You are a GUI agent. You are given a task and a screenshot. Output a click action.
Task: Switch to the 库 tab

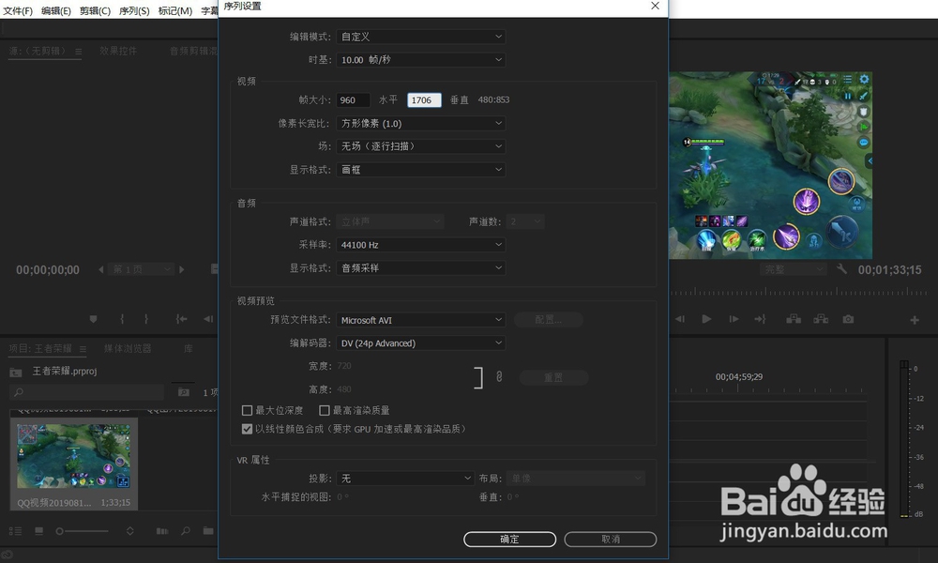point(189,349)
